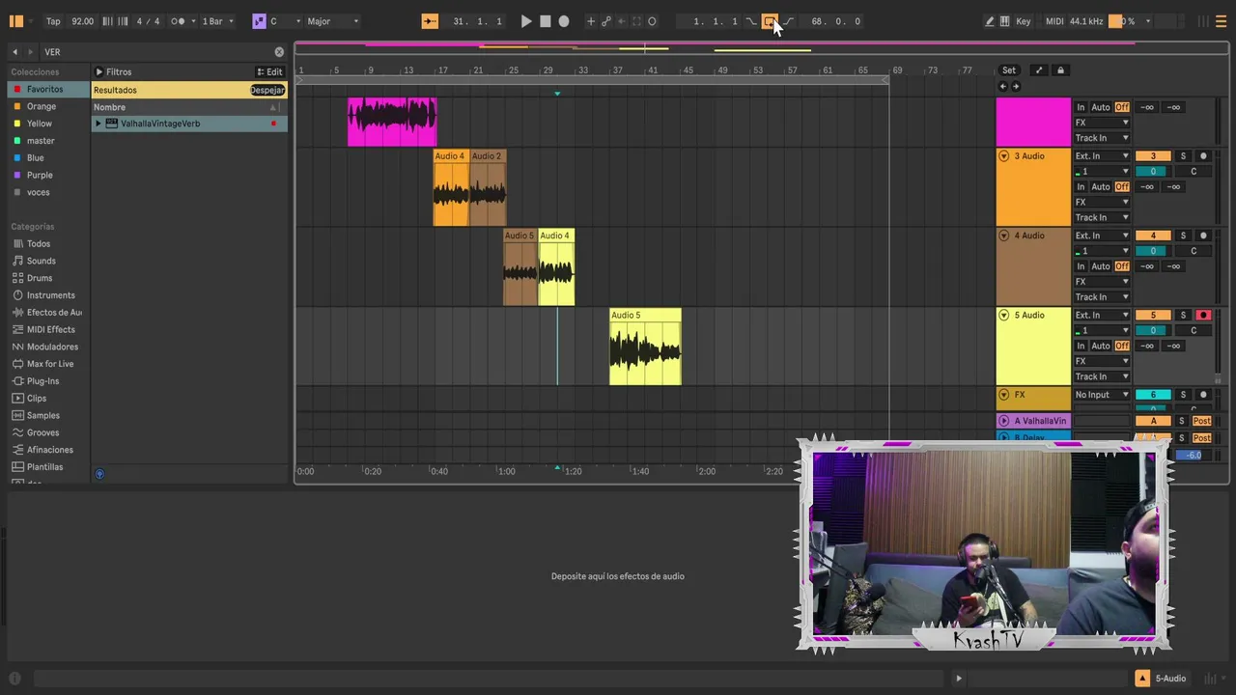Click the Play button
Image resolution: width=1236 pixels, height=695 pixels.
click(525, 21)
